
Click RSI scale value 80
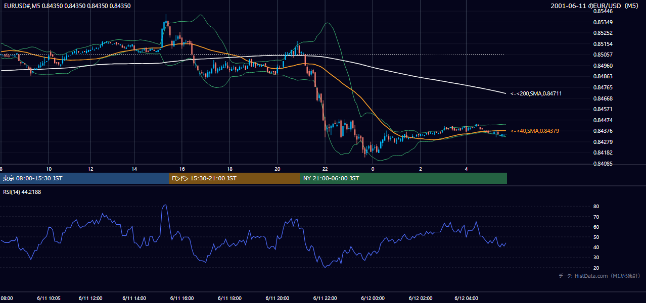(596, 207)
